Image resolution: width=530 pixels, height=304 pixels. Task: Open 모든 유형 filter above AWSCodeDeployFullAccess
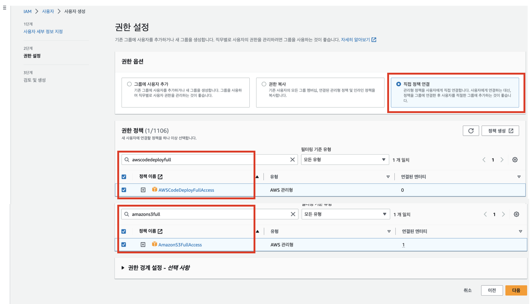[345, 160]
